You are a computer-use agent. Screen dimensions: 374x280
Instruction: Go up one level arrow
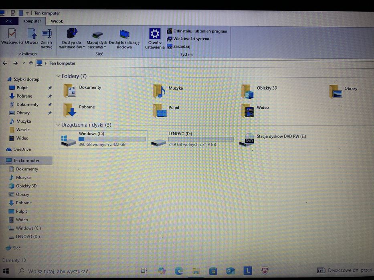pyautogui.click(x=31, y=63)
